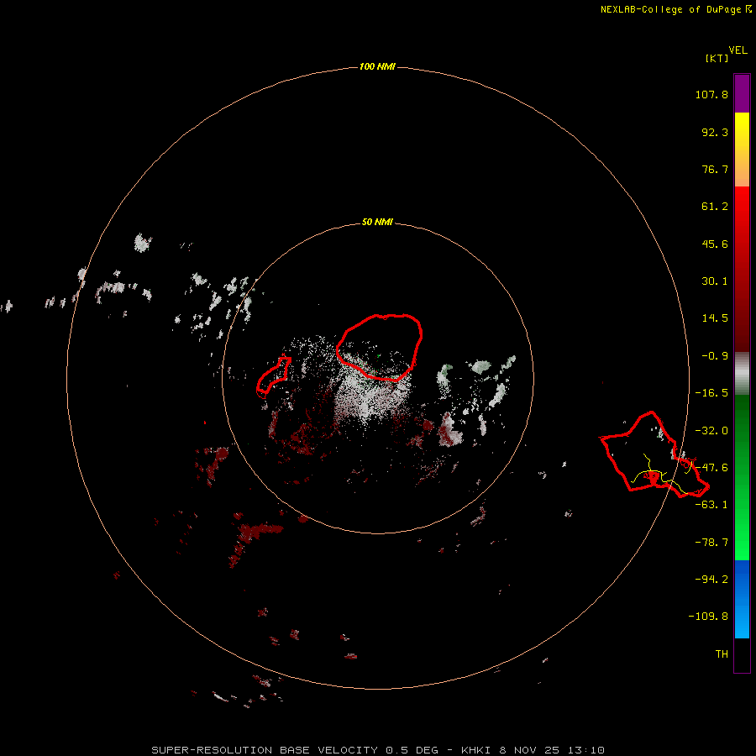
Task: Click the small red island outline left of center
Action: 273,376
